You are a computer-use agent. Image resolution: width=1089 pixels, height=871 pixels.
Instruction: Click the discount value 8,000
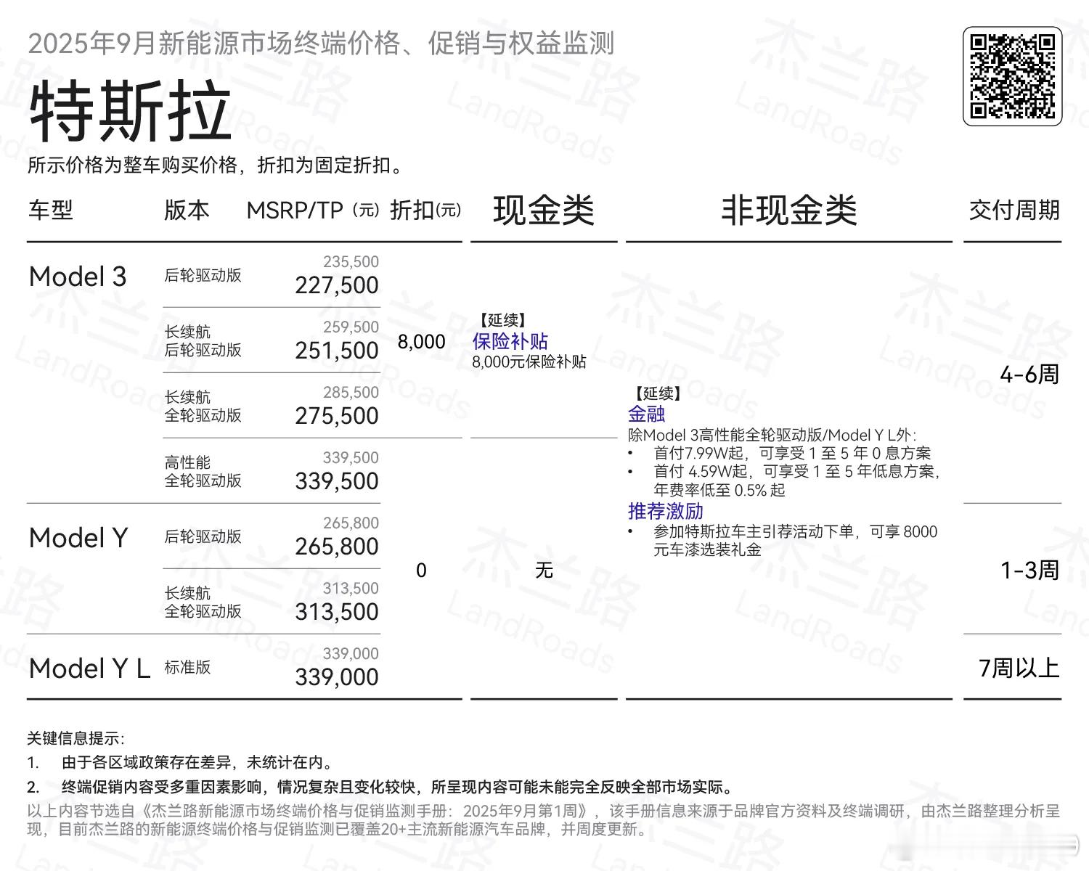tap(421, 342)
